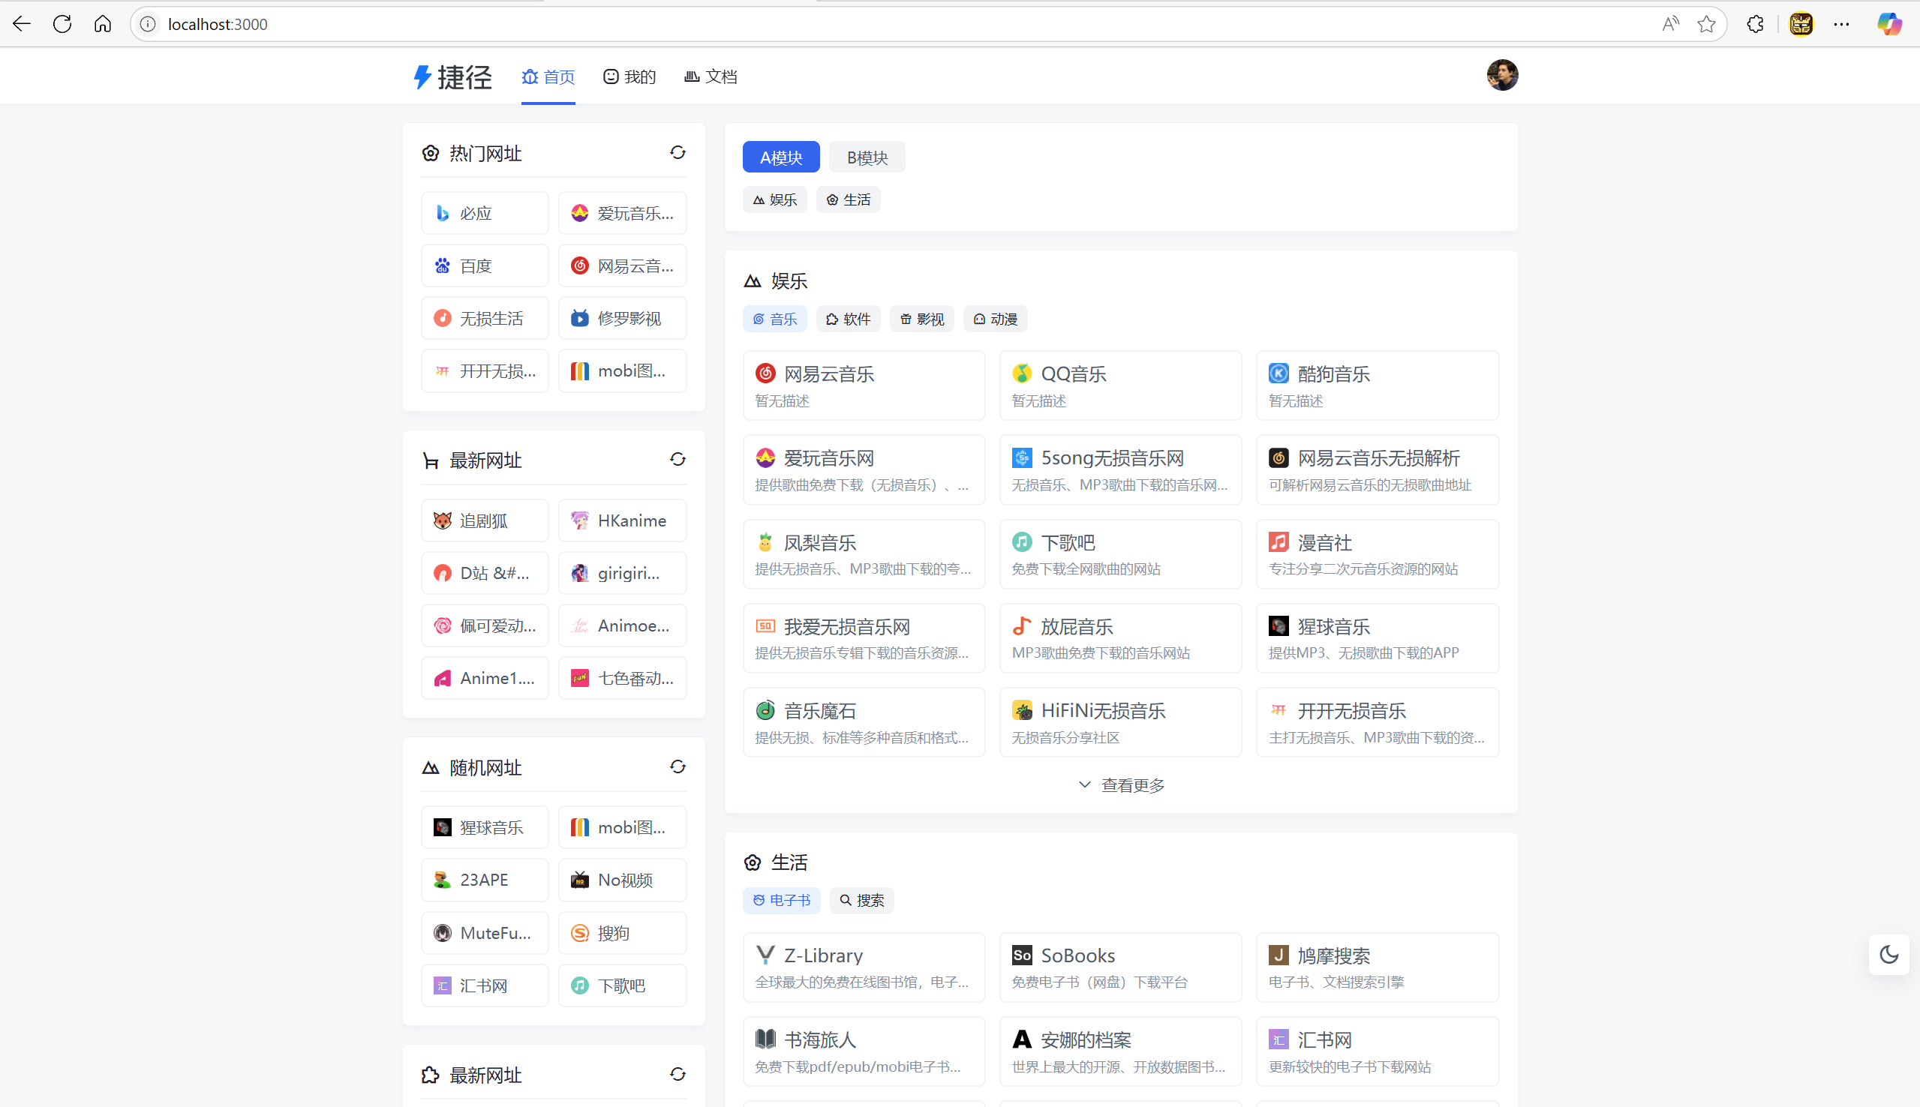Open the 凤梨音乐 card
The height and width of the screenshot is (1107, 1920).
864,554
